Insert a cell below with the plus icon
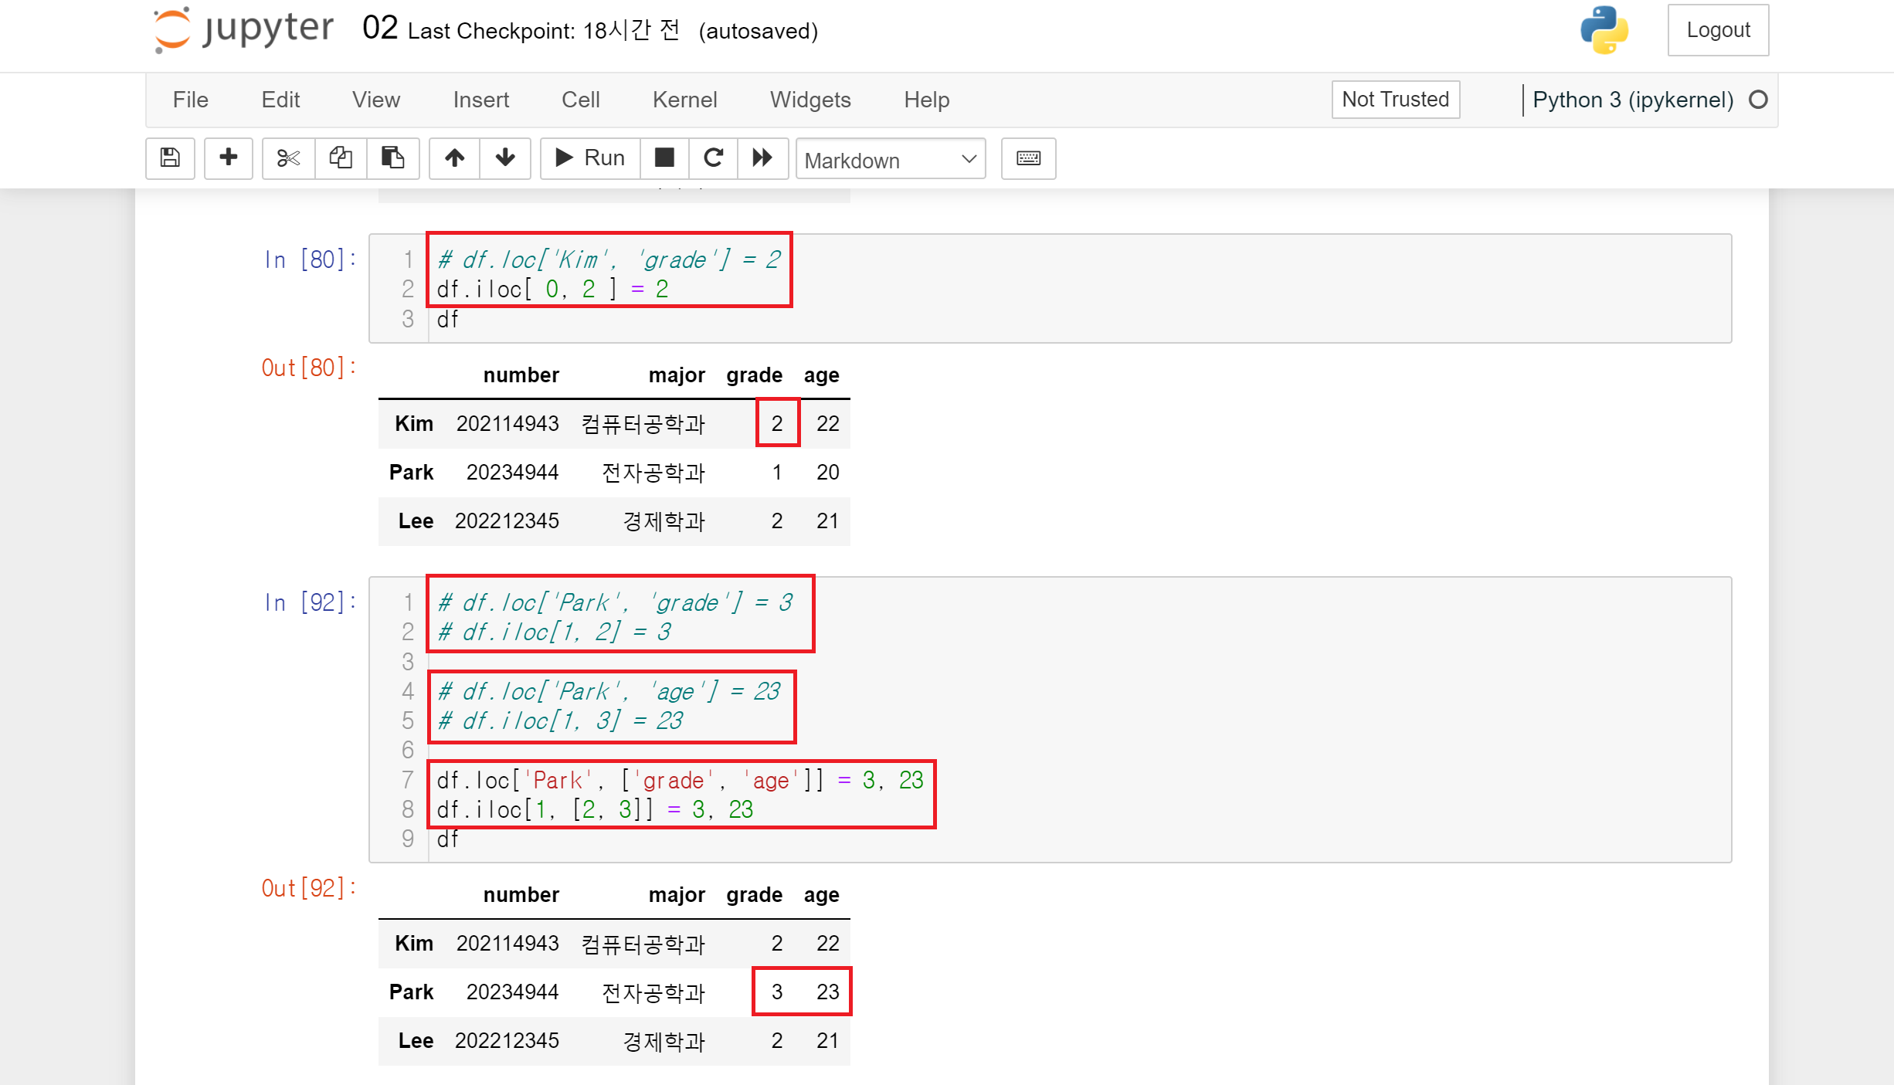1894x1085 pixels. coord(228,158)
